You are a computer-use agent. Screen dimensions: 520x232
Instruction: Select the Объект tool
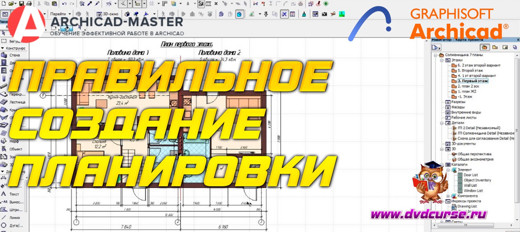coord(12,149)
